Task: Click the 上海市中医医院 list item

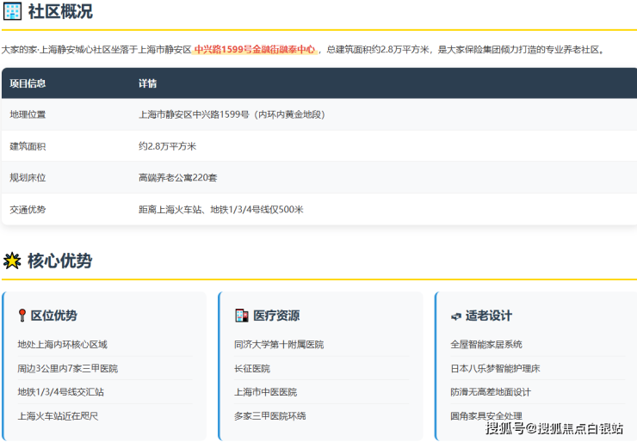Action: [265, 392]
